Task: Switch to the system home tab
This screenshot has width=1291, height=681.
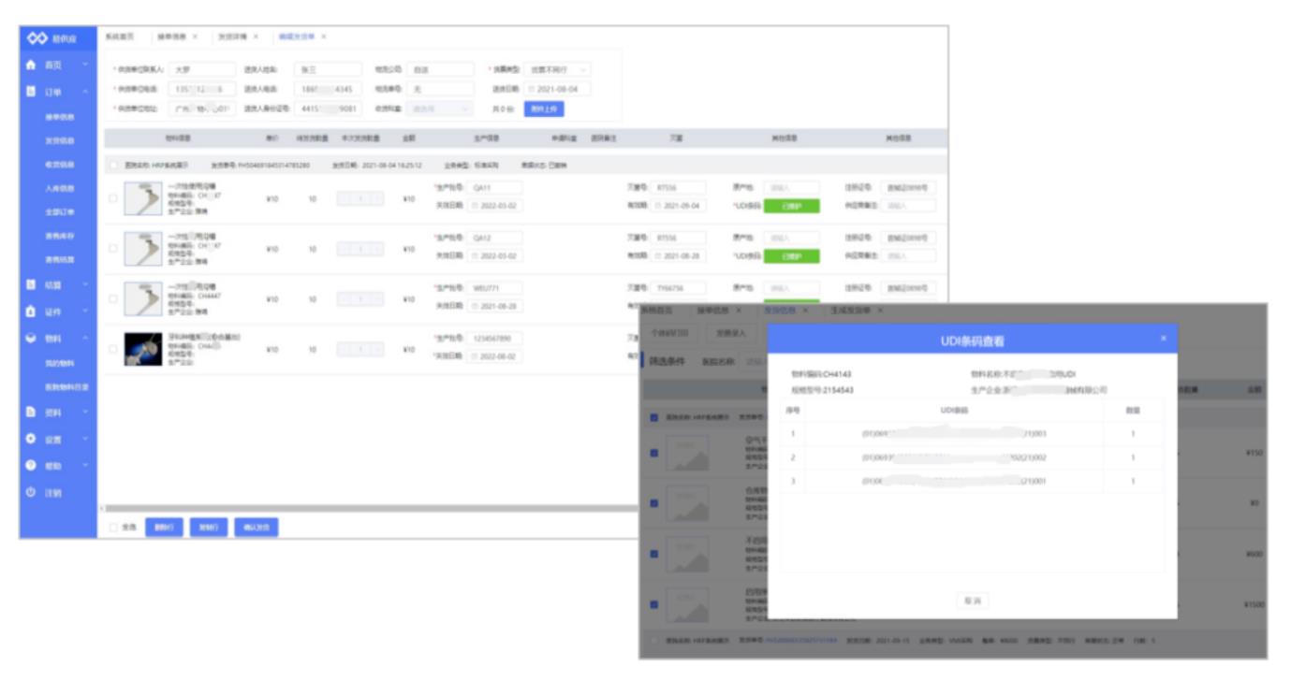Action: pyautogui.click(x=119, y=36)
